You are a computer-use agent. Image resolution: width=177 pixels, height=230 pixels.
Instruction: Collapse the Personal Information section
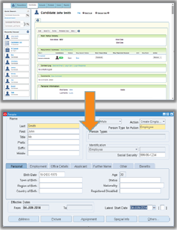(39, 86)
